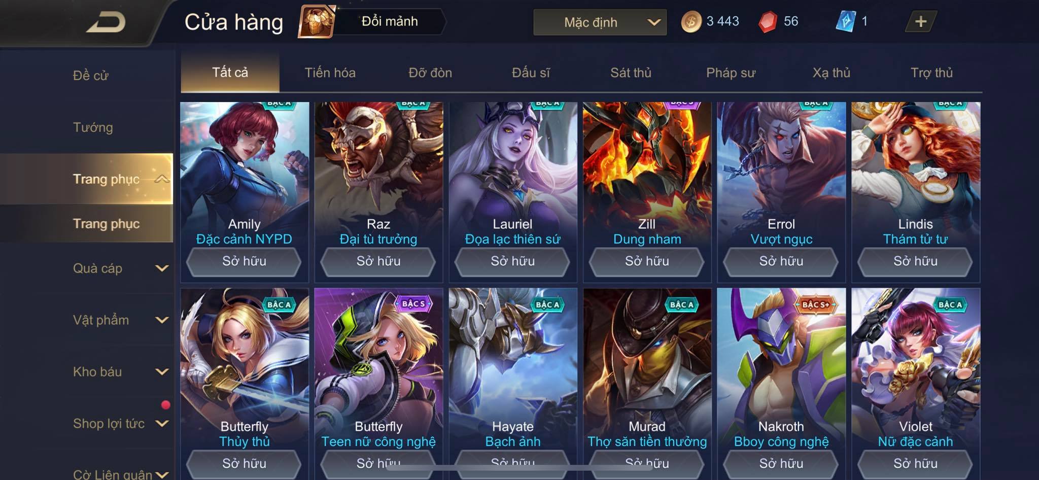Switch to the Pháp sư tab
1039x480 pixels.
(x=731, y=73)
